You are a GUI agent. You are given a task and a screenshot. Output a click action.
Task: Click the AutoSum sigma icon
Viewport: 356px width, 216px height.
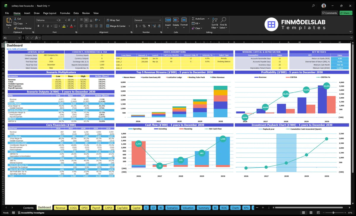tap(193, 19)
